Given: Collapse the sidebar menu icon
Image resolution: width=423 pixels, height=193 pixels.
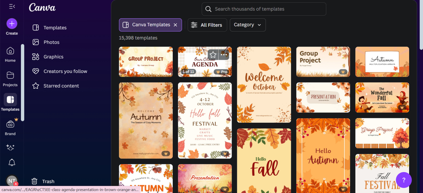Looking at the screenshot, I should point(12,6).
